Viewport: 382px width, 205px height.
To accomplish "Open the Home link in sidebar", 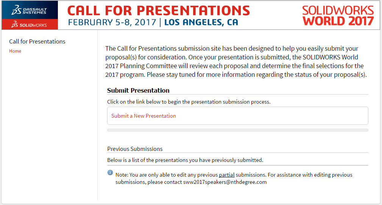I will click(x=15, y=51).
